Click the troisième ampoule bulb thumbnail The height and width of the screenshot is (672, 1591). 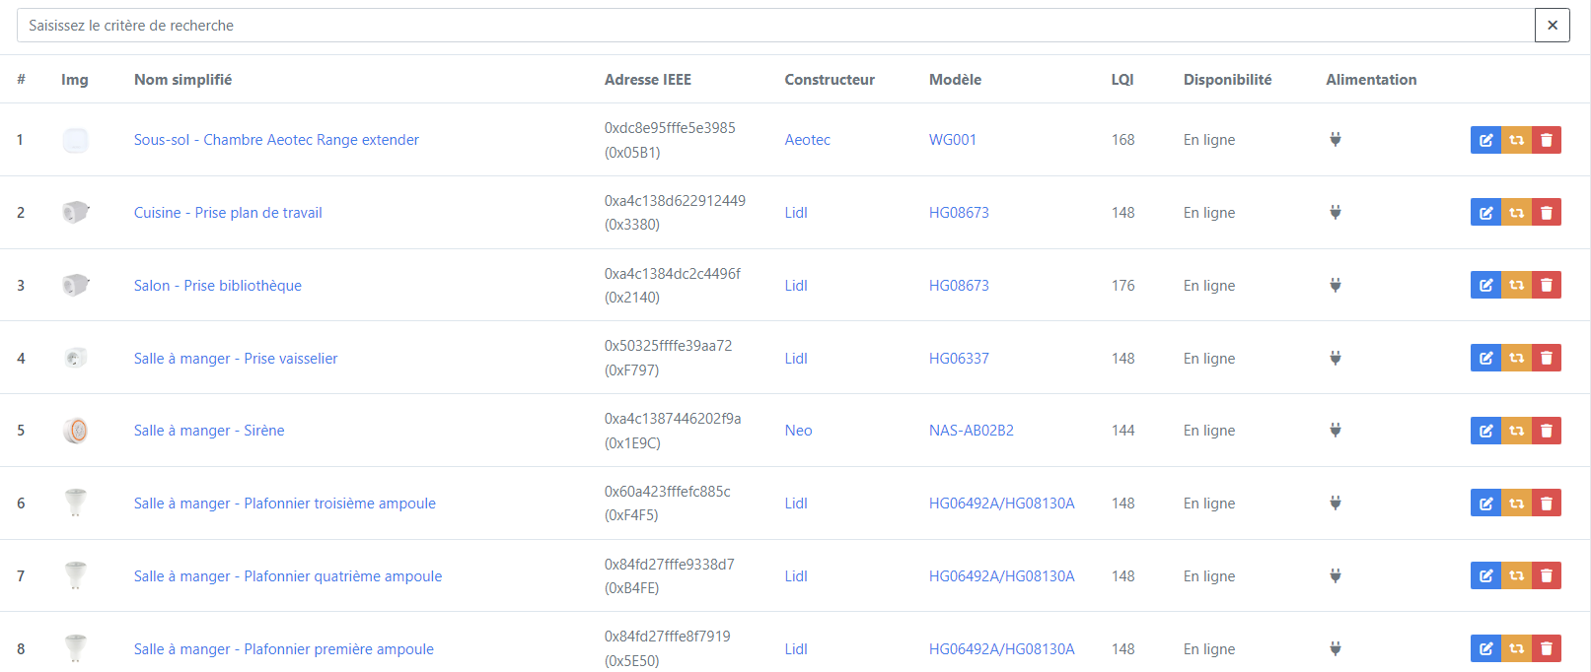click(x=75, y=503)
